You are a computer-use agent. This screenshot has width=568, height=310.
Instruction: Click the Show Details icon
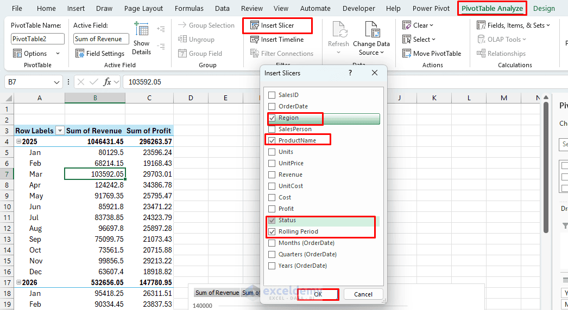click(141, 30)
